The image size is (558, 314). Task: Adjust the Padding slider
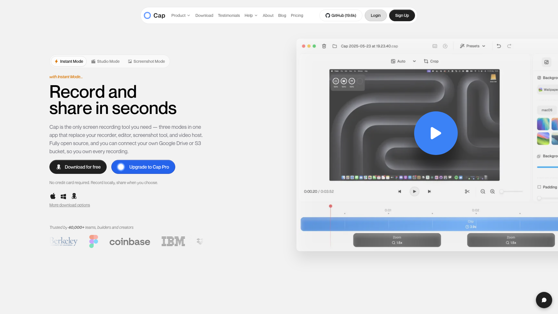(548, 198)
